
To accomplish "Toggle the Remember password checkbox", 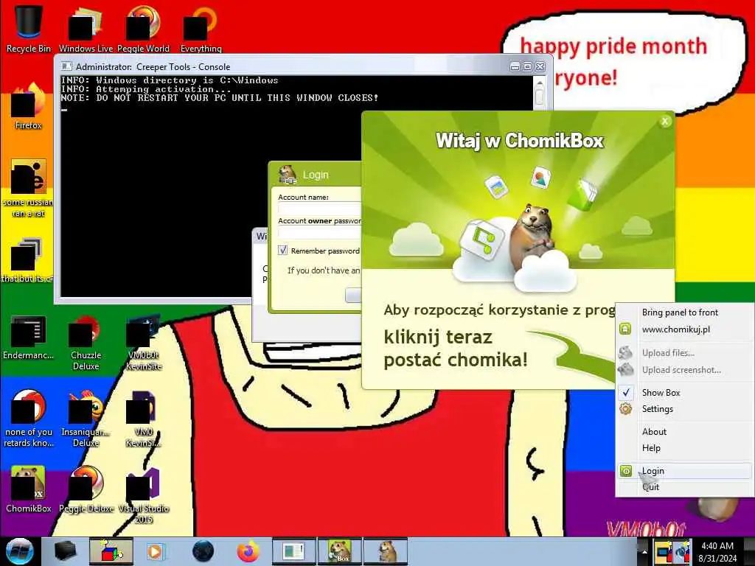I will pyautogui.click(x=282, y=251).
